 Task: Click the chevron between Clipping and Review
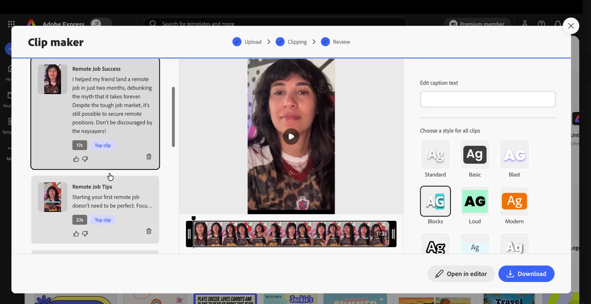tap(314, 42)
